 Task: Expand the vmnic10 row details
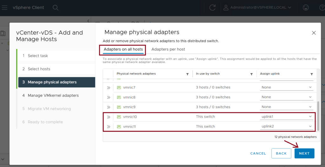[x=109, y=117]
